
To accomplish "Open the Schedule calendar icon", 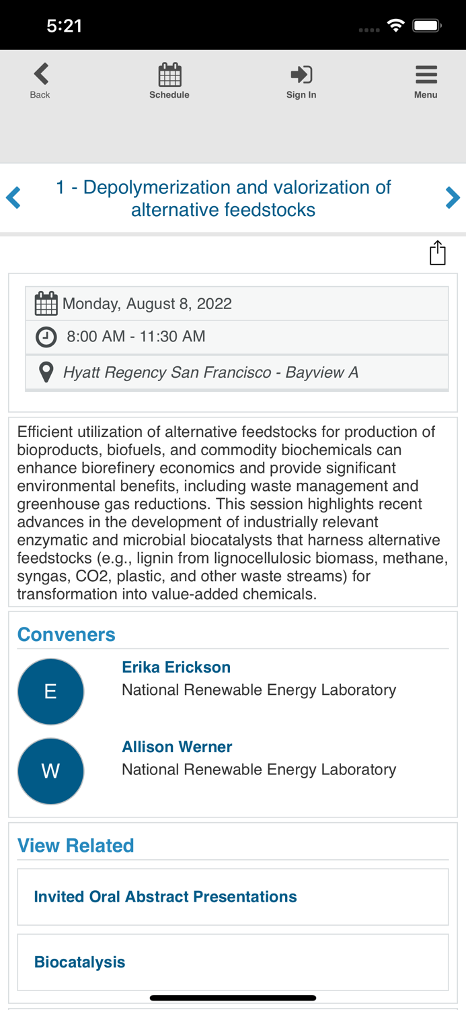I will 169,75.
